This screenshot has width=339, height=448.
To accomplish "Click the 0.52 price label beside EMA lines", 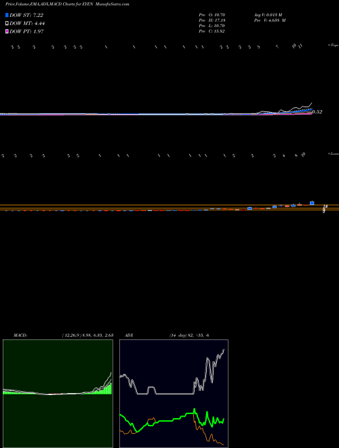I will pos(317,112).
